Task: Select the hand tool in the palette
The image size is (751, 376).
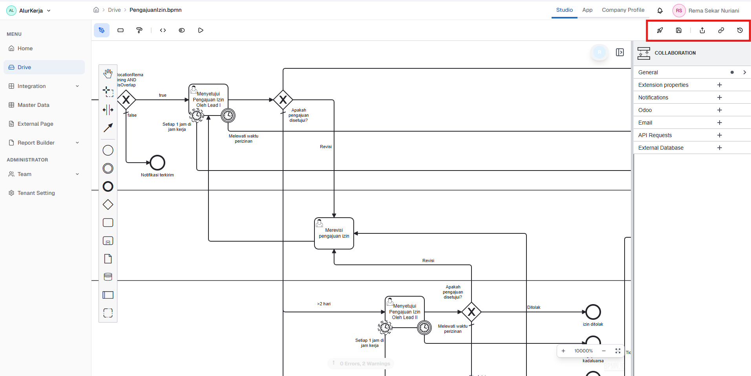Action: click(x=108, y=73)
